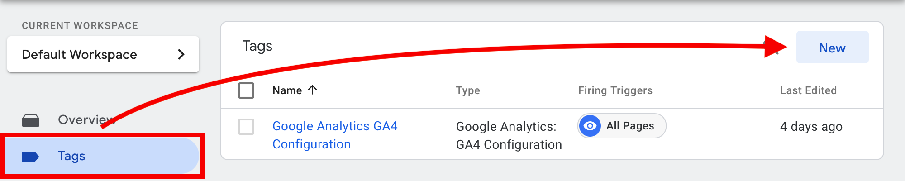The height and width of the screenshot is (181, 905).
Task: Click the All Pages trigger chip
Action: [x=622, y=126]
